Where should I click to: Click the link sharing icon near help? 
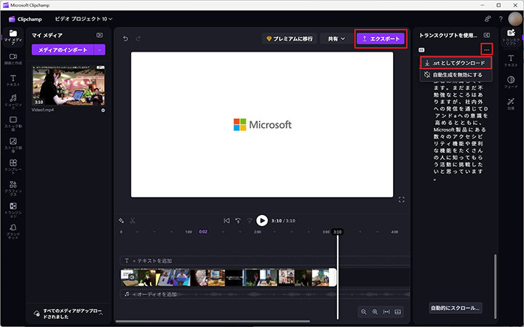(x=488, y=19)
